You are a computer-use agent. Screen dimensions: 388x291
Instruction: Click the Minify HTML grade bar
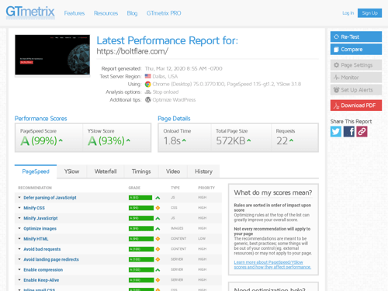point(141,239)
